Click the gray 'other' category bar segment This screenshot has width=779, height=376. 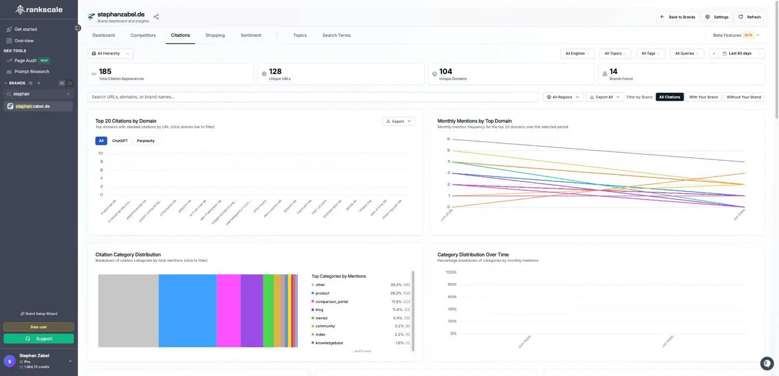tap(128, 311)
